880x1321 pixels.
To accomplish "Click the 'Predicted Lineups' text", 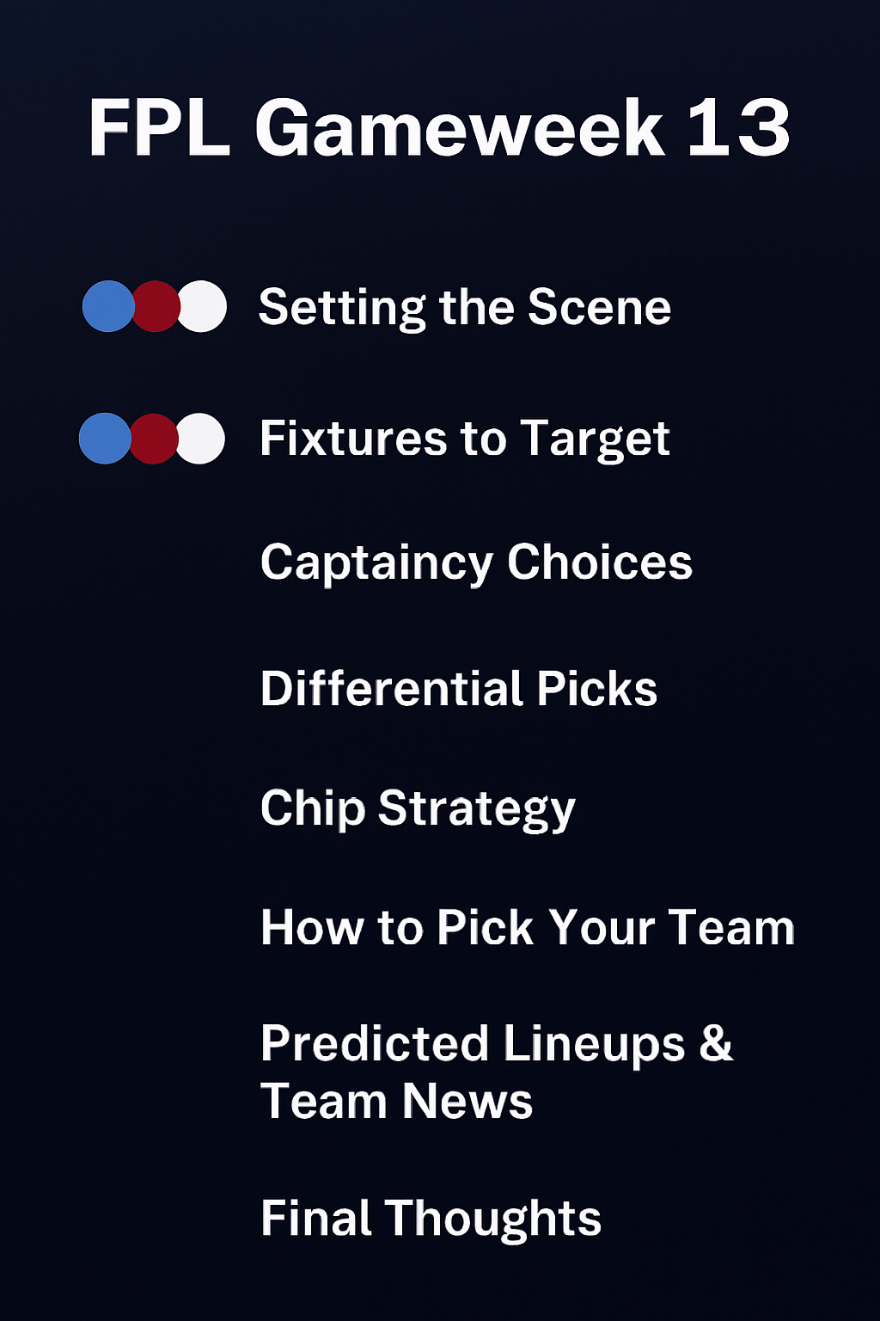I will pyautogui.click(x=473, y=1044).
